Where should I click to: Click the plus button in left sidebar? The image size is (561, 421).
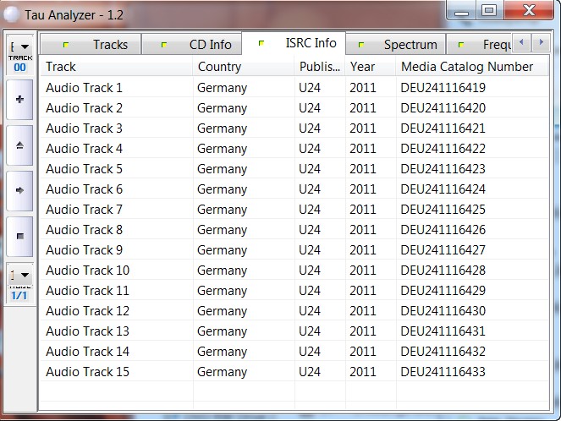tap(20, 100)
